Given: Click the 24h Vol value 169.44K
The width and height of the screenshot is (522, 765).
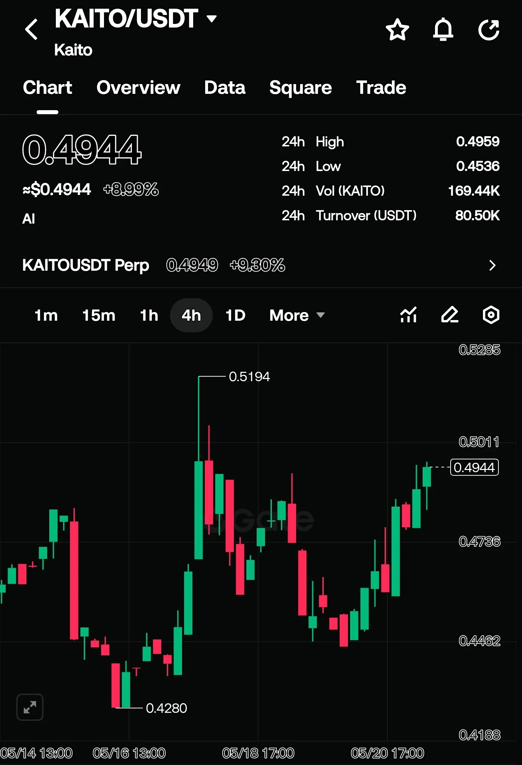Looking at the screenshot, I should (474, 191).
